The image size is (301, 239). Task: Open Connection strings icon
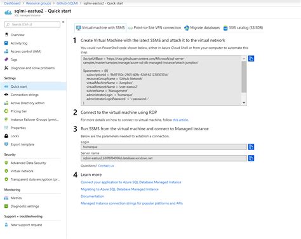(6, 95)
